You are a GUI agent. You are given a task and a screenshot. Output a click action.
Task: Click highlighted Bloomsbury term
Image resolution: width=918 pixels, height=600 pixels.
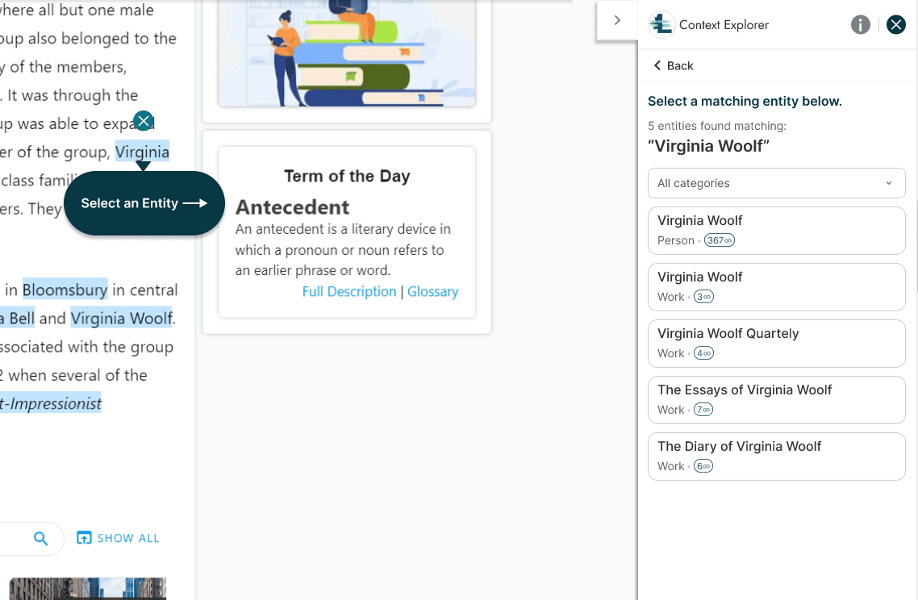pyautogui.click(x=65, y=290)
